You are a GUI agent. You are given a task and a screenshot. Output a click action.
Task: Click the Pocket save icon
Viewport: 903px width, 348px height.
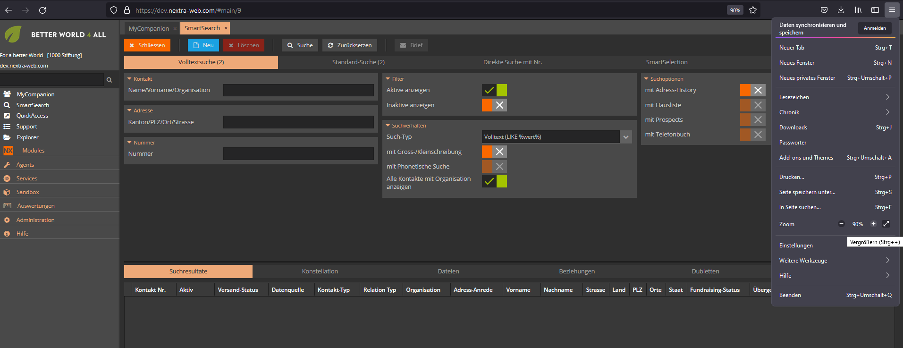[x=824, y=10]
